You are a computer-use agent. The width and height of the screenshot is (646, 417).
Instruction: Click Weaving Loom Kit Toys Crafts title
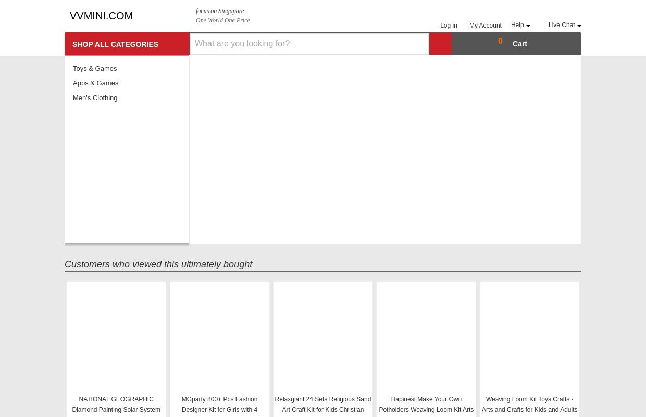click(x=529, y=404)
